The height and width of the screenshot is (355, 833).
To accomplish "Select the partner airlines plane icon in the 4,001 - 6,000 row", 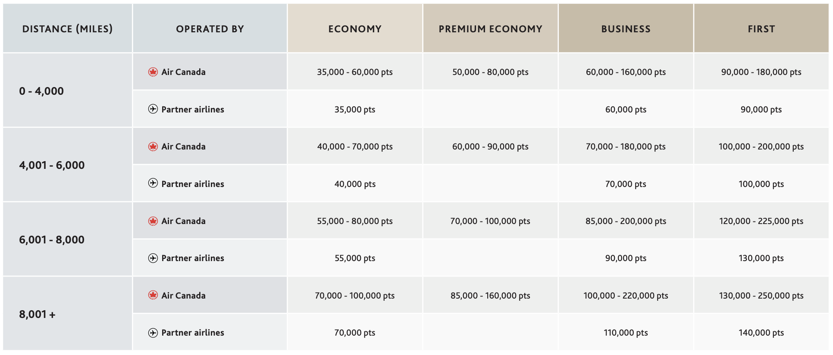I will click(153, 184).
